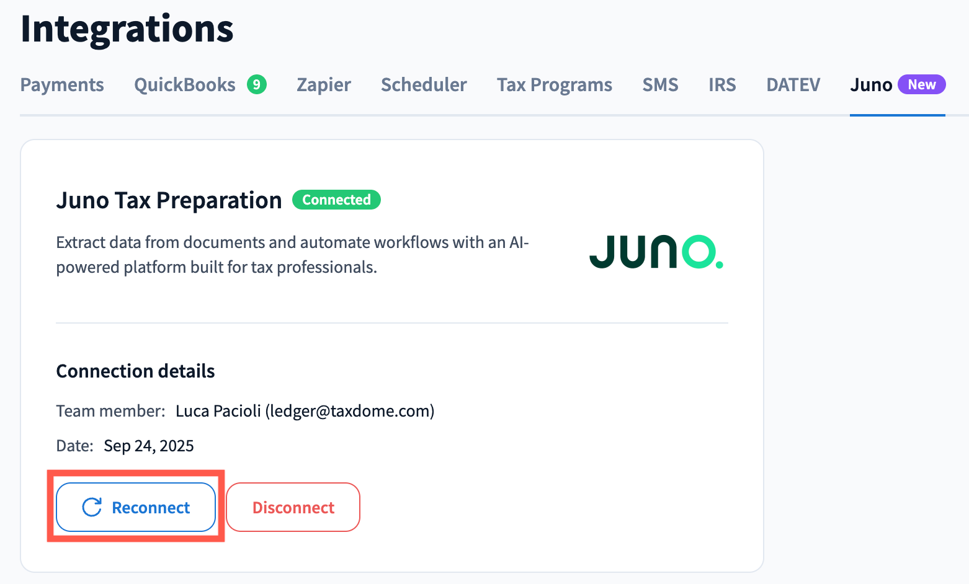Screen dimensions: 969x584
Task: Click the Juno Tax Preparation title
Action: point(169,200)
